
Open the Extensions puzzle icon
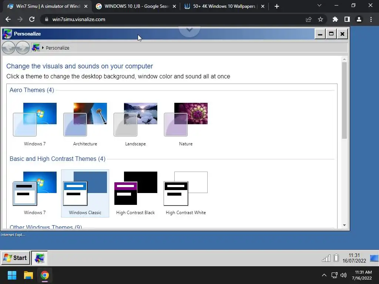pos(335,19)
